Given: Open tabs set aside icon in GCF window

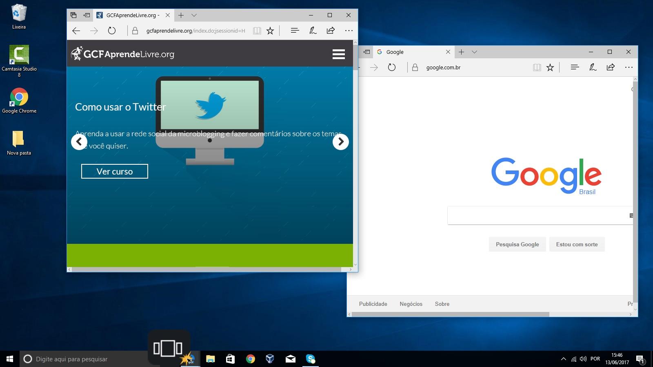Looking at the screenshot, I should pos(73,15).
